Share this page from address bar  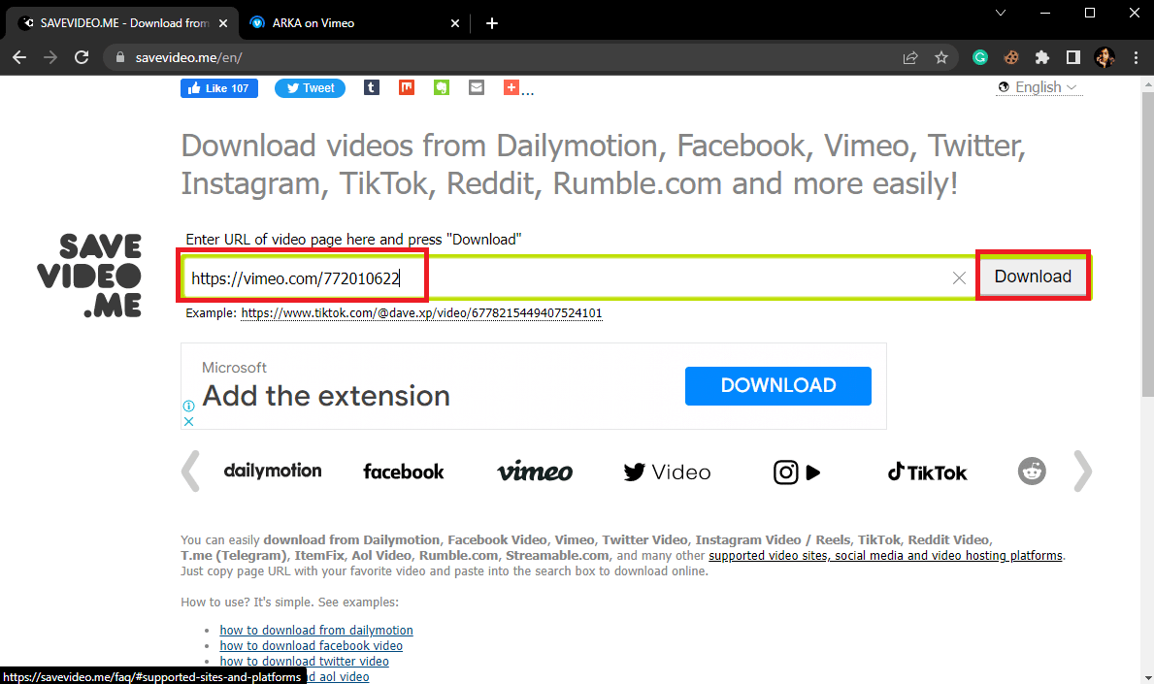[x=910, y=57]
